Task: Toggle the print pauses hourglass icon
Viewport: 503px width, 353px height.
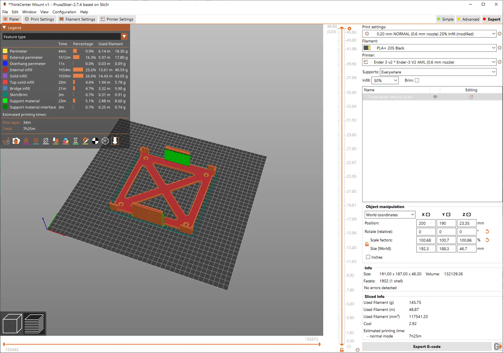Action: tap(75, 141)
